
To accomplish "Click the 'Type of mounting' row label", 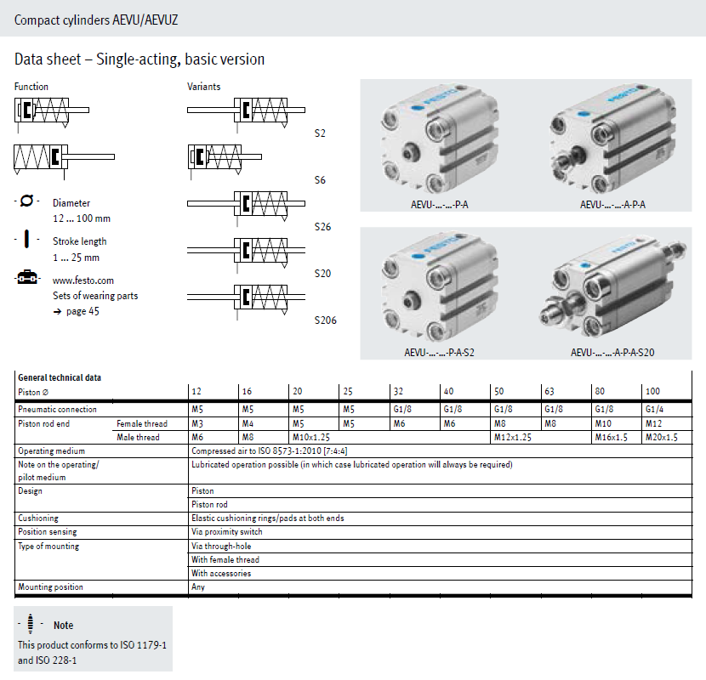I will [48, 546].
